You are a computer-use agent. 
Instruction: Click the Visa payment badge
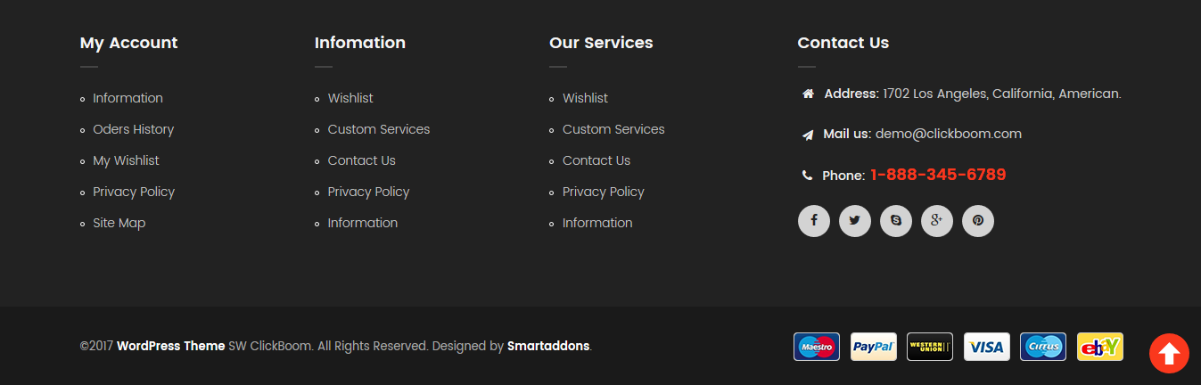point(987,347)
